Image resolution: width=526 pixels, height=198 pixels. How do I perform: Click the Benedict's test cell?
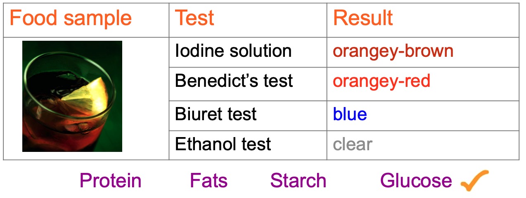pyautogui.click(x=234, y=81)
